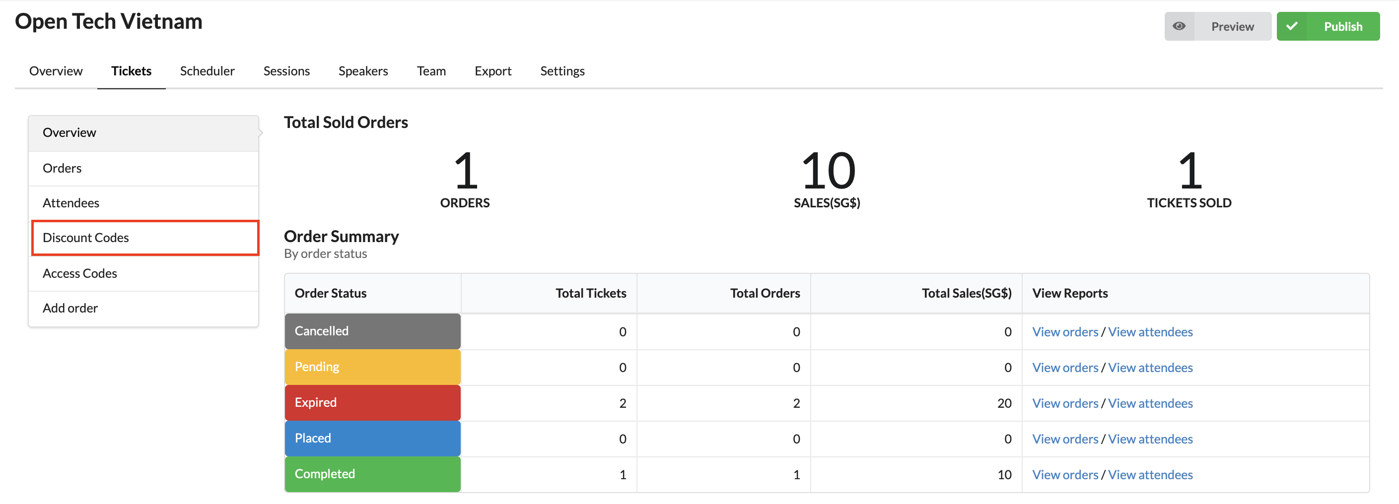The height and width of the screenshot is (504, 1399).
Task: Switch to the Scheduler tab
Action: click(x=207, y=71)
